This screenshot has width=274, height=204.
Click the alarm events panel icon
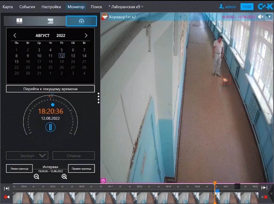pos(19,21)
